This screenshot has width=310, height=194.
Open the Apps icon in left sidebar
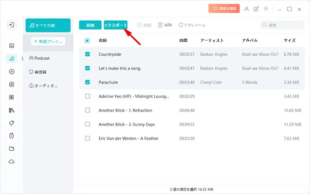pos(12,97)
